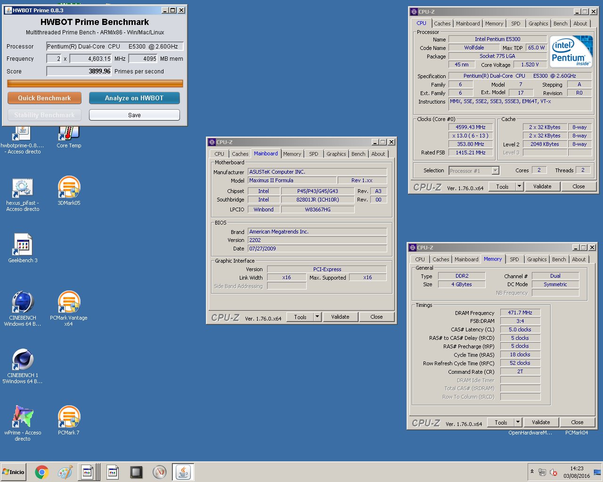Open Google Chrome from the taskbar
The image size is (603, 482).
tap(42, 472)
